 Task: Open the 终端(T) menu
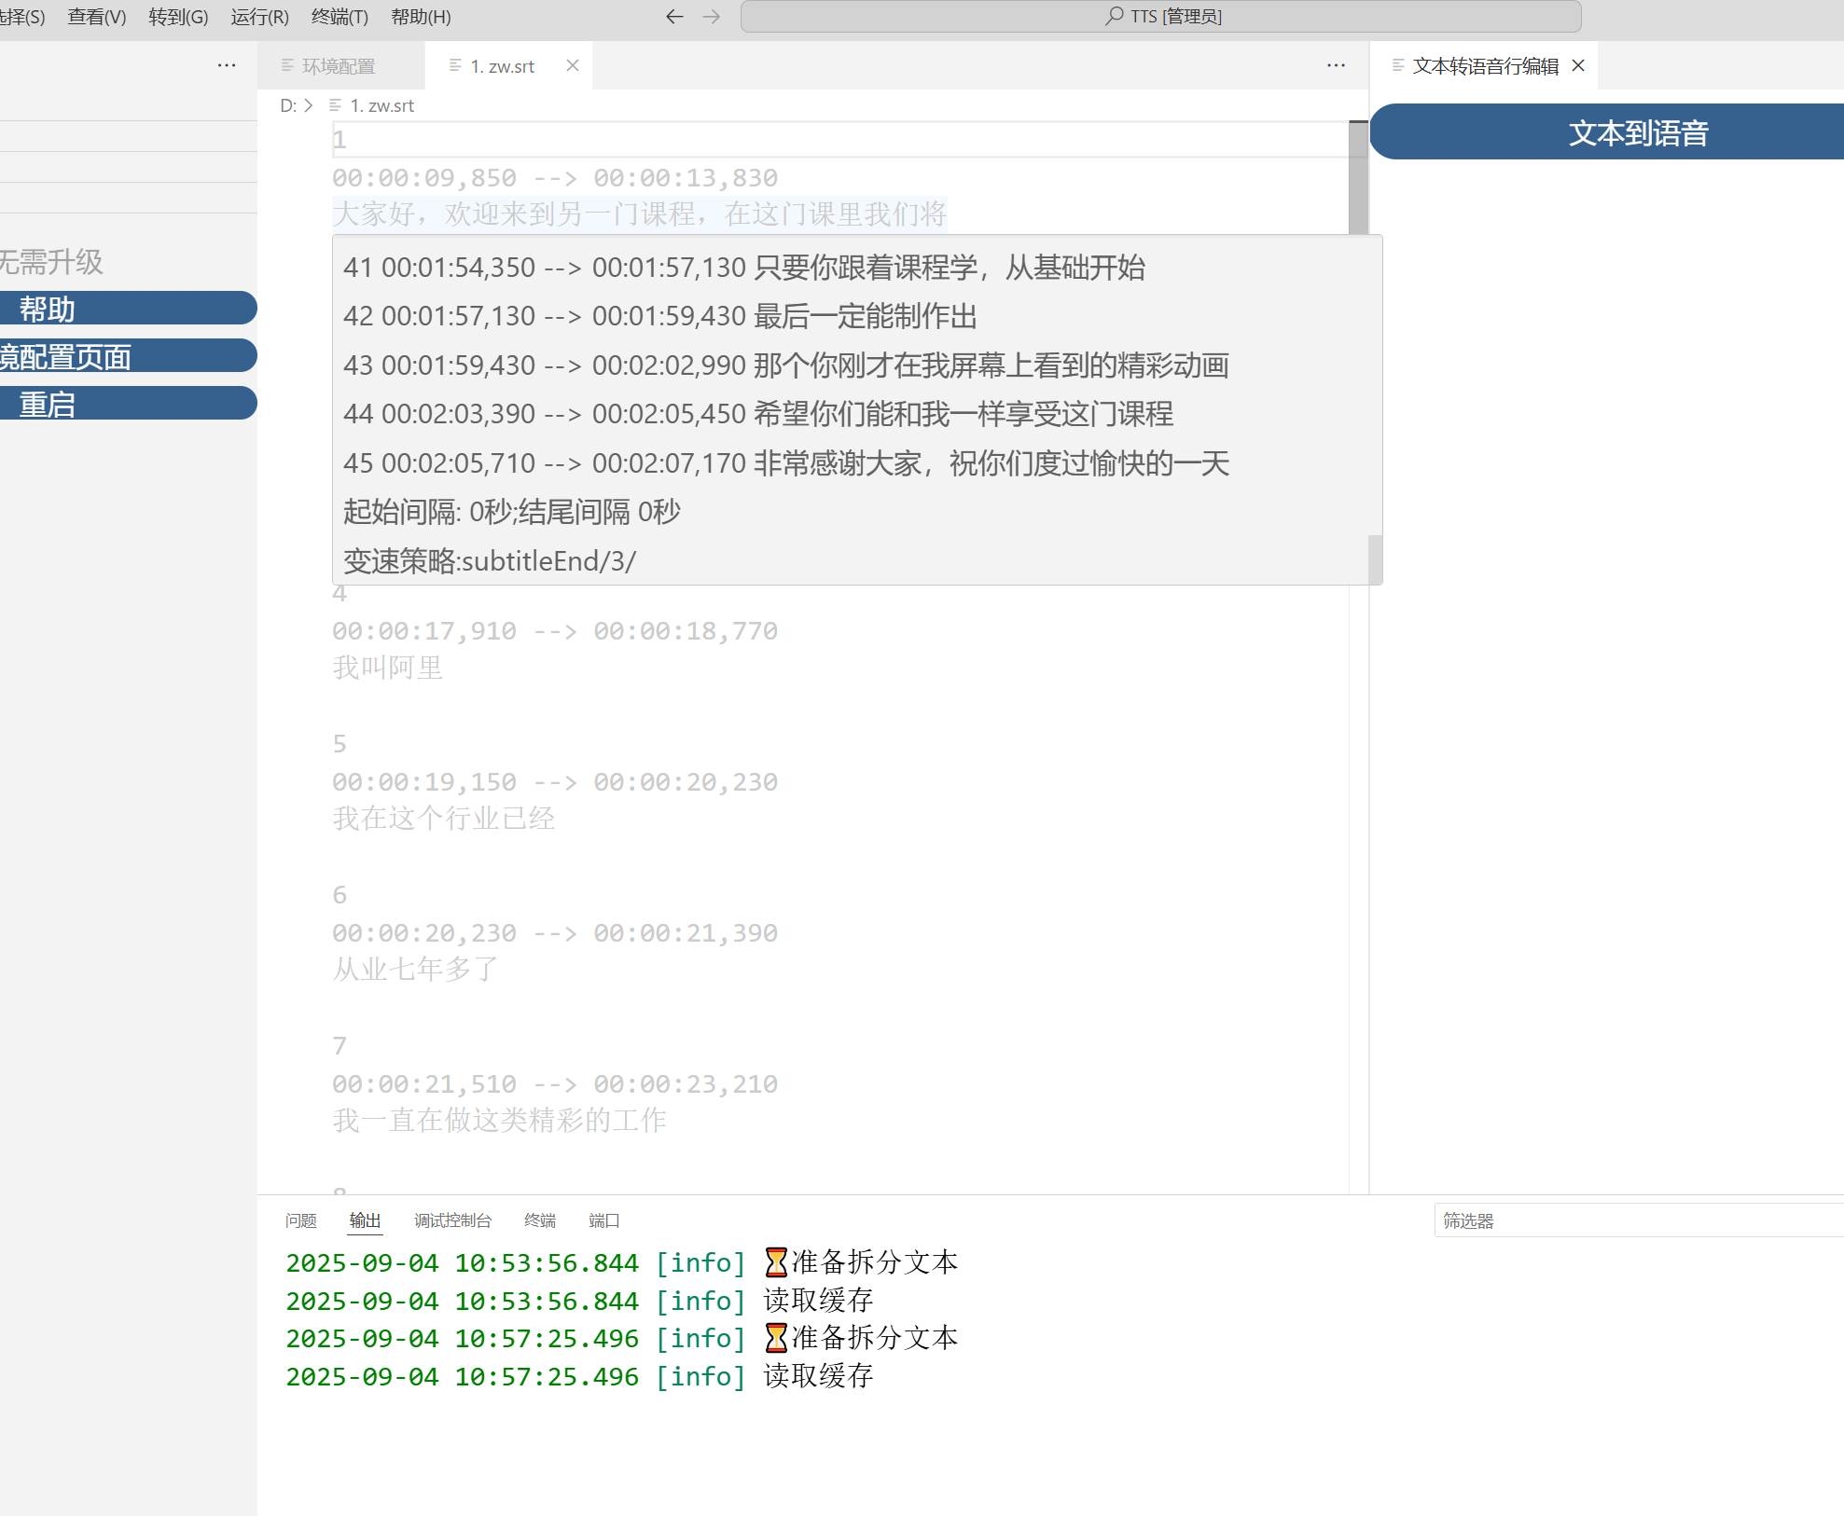click(340, 17)
